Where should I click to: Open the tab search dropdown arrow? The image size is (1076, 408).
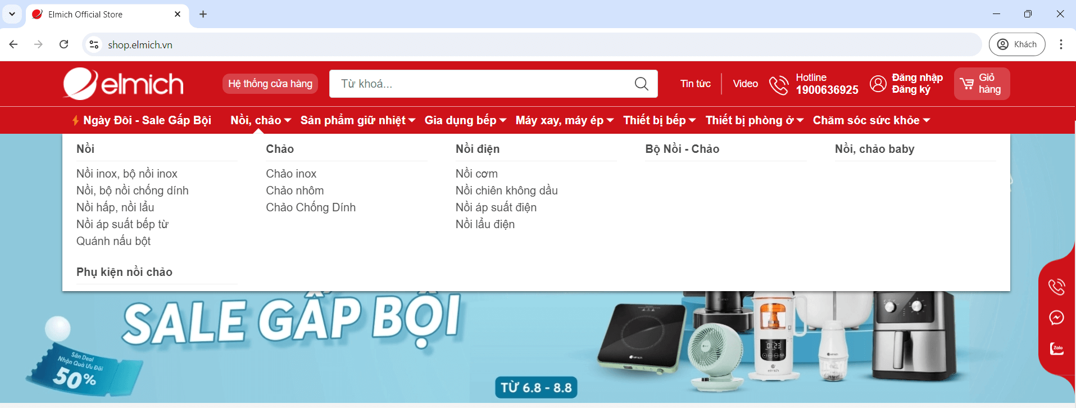[12, 14]
